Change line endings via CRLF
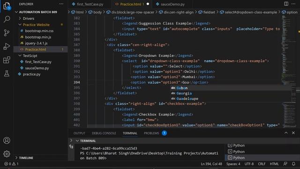300x169 pixels. pyautogui.click(x=262, y=164)
